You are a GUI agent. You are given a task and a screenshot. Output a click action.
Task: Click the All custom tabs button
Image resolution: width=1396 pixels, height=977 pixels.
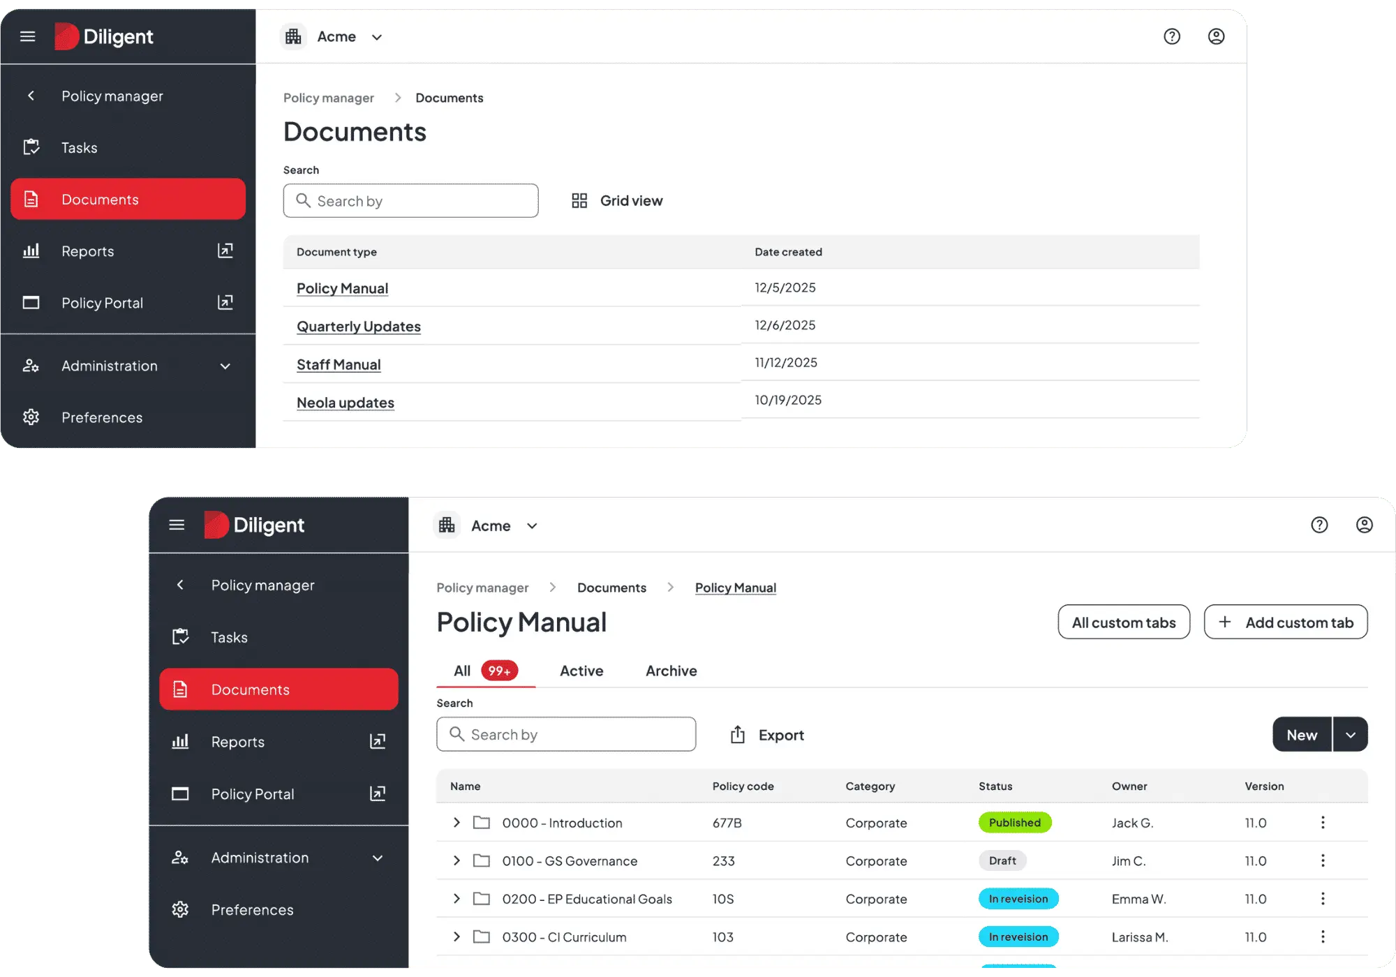1124,622
